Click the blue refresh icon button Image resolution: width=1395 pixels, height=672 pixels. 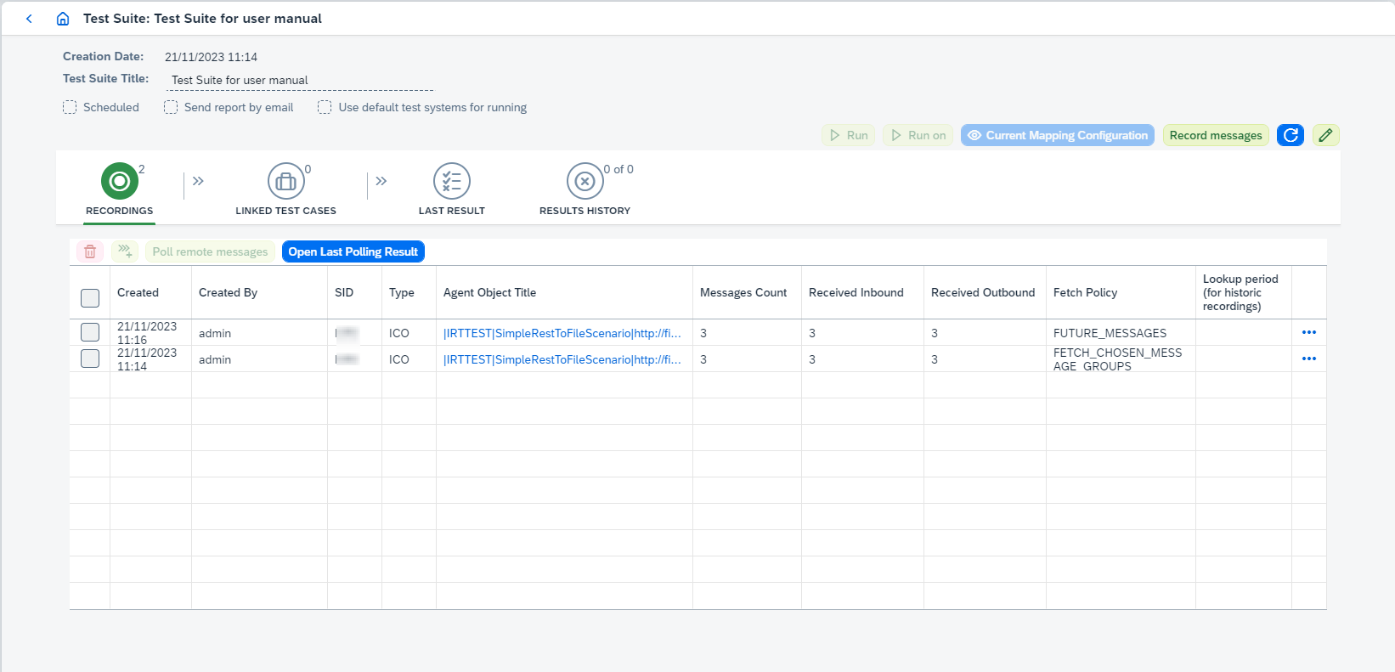click(1291, 135)
